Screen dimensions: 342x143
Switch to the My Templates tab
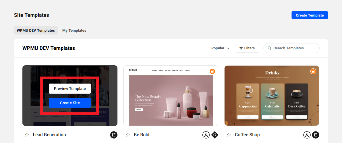point(74,30)
